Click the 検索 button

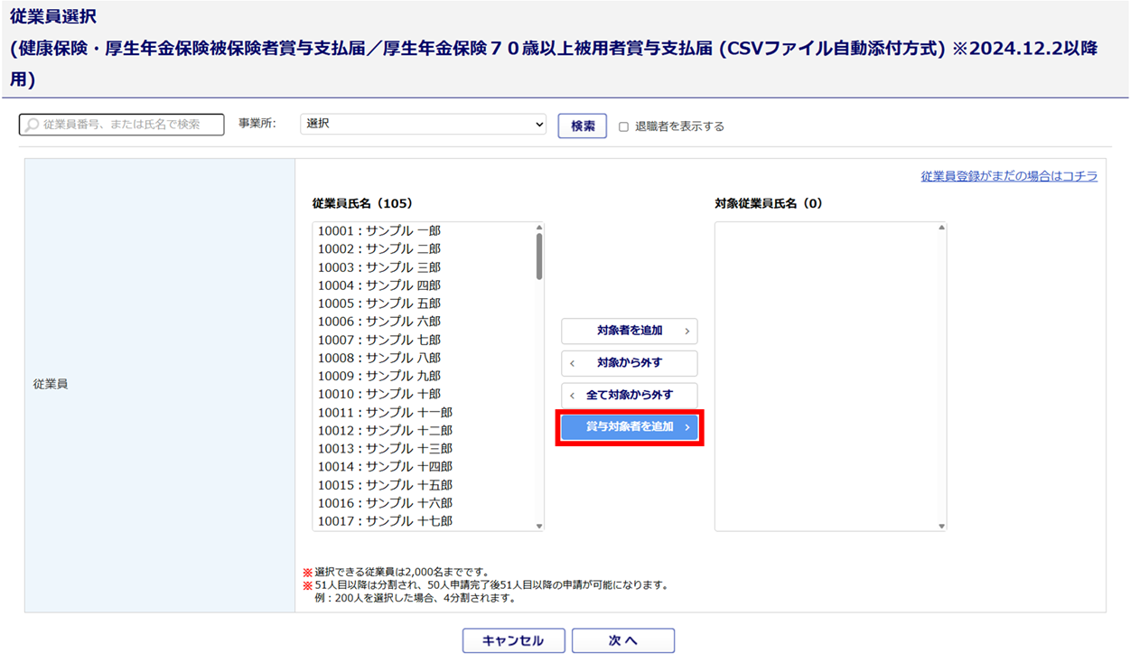(x=583, y=126)
